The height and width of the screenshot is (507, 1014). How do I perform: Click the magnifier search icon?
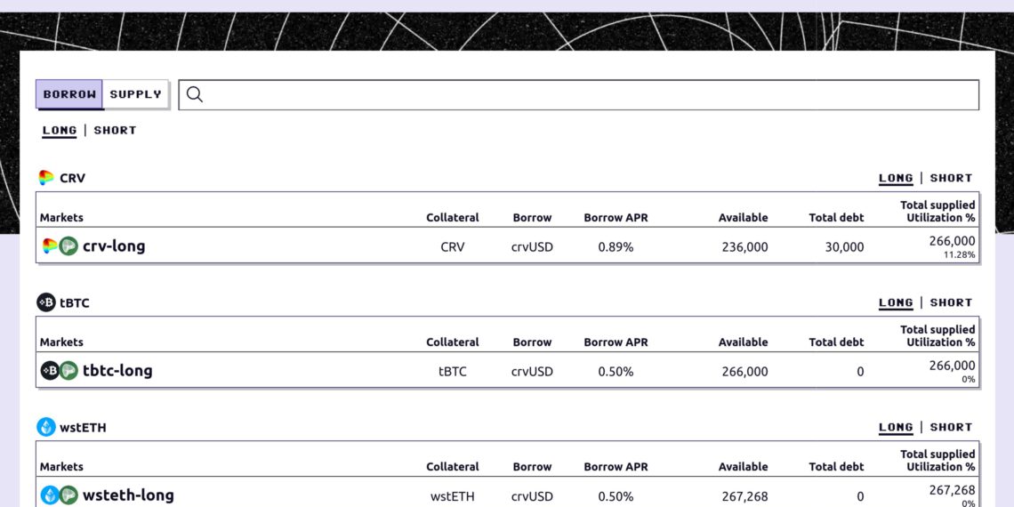[194, 94]
